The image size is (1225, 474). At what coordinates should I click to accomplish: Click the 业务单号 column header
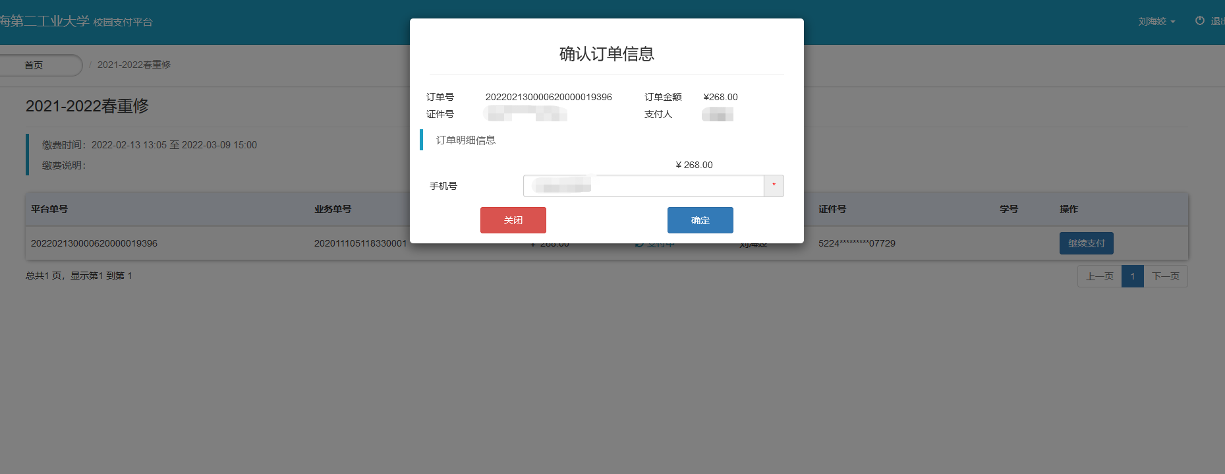click(333, 209)
